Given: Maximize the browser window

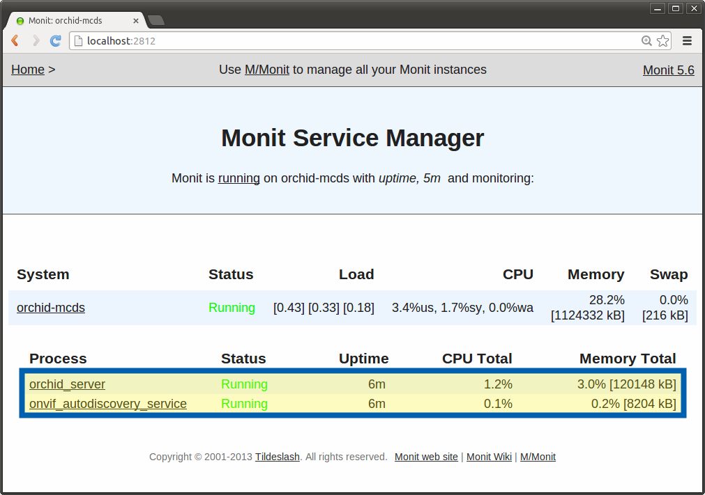Looking at the screenshot, I should [x=675, y=8].
